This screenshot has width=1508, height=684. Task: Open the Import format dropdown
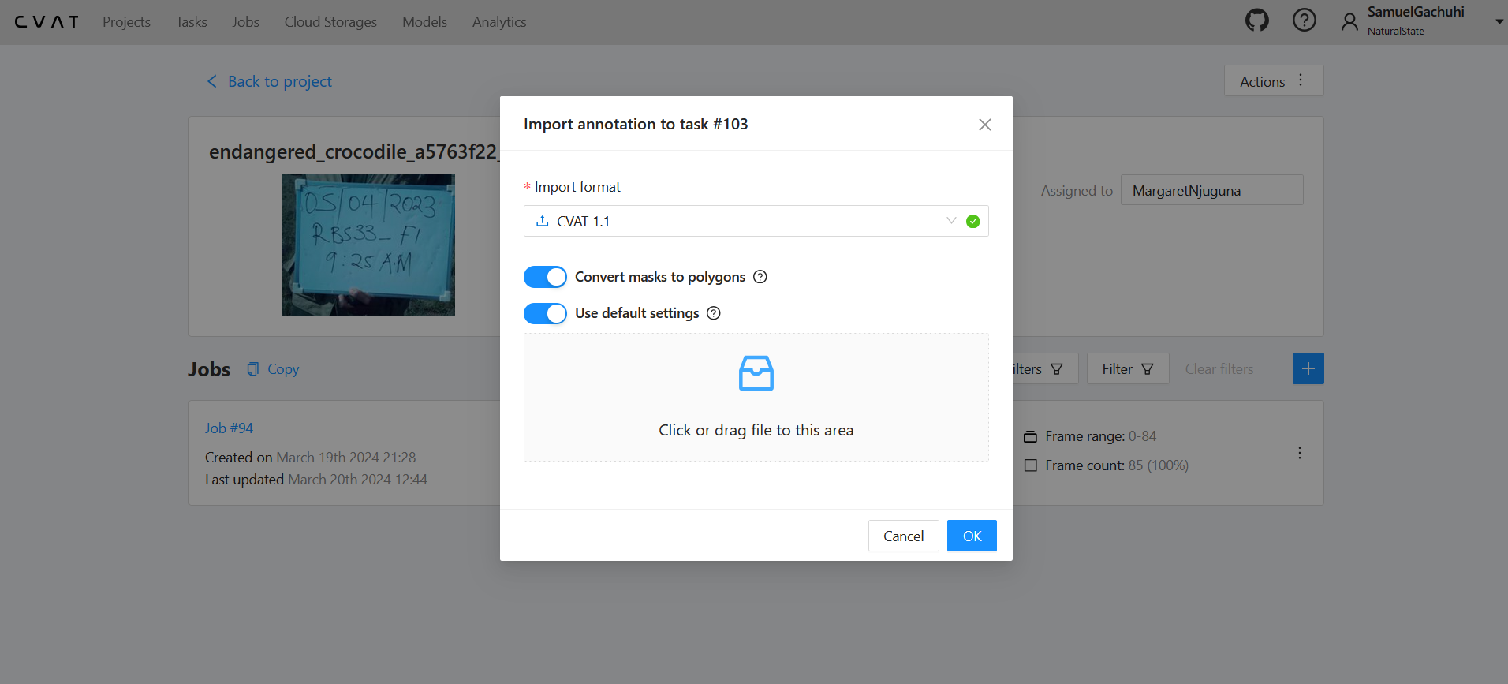click(756, 221)
